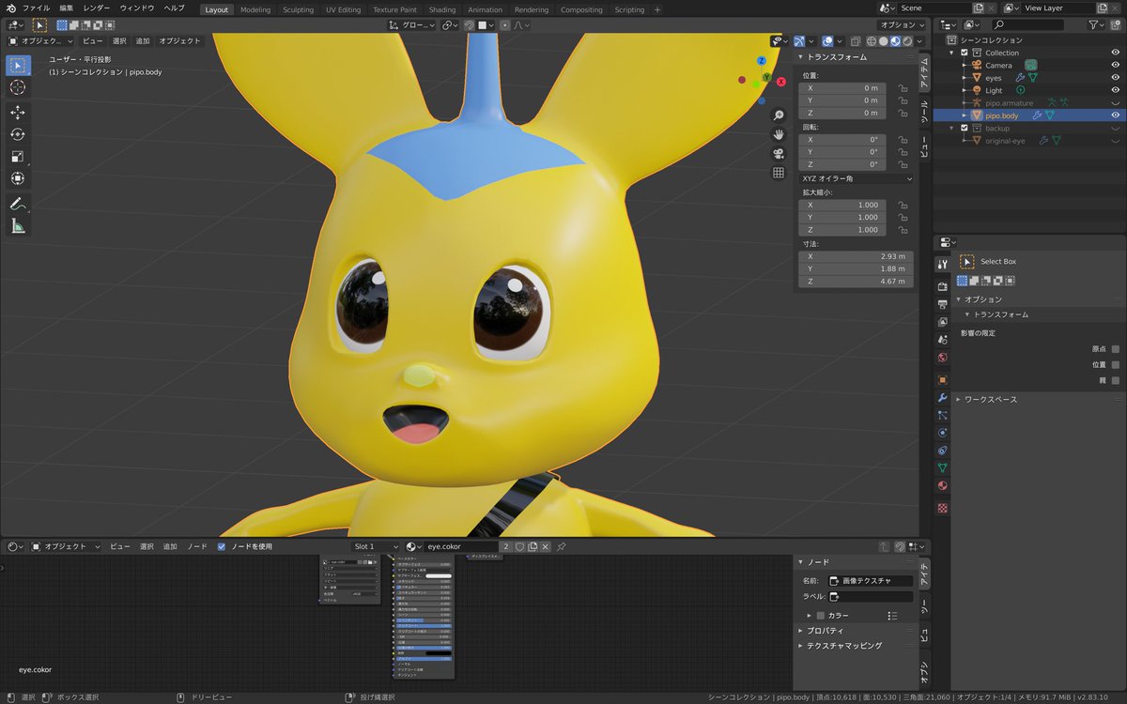This screenshot has height=704, width=1127.
Task: Click the camera view icon in the viewport
Action: coord(779,154)
